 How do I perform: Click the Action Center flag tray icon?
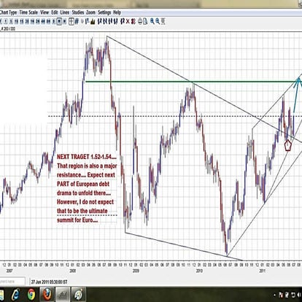(281, 295)
